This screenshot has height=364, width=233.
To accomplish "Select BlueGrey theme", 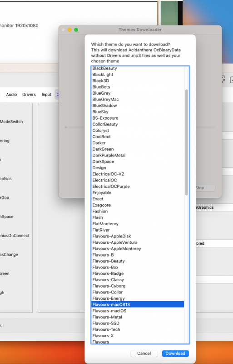I will 138,93.
